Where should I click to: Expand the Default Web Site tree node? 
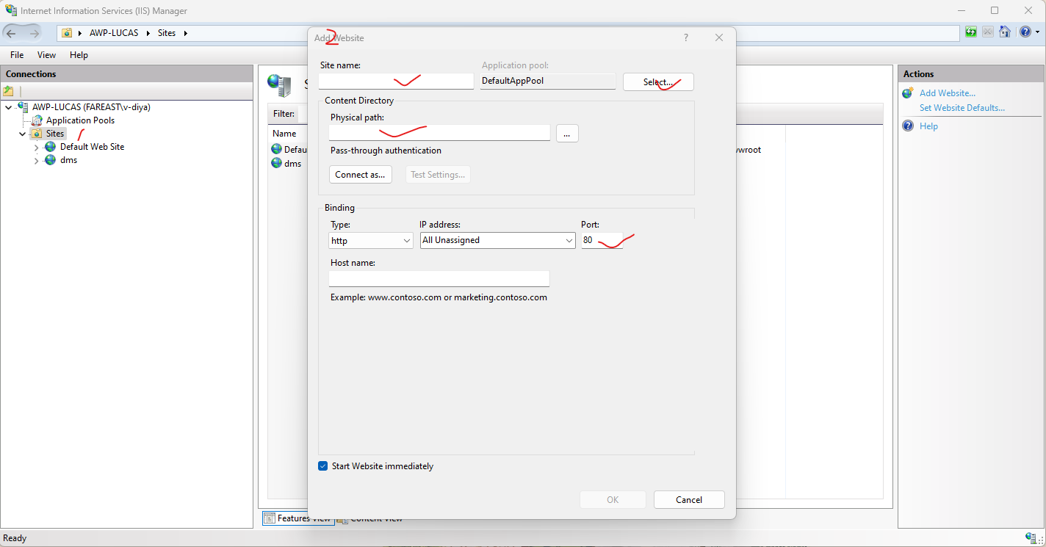pos(36,146)
